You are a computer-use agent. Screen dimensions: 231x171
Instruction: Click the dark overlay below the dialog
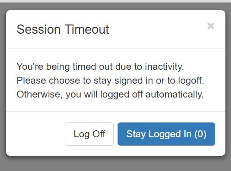(115, 164)
